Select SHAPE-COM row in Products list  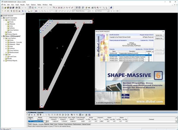(131, 53)
